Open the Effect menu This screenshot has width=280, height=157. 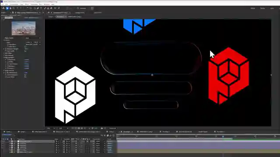coord(27,4)
